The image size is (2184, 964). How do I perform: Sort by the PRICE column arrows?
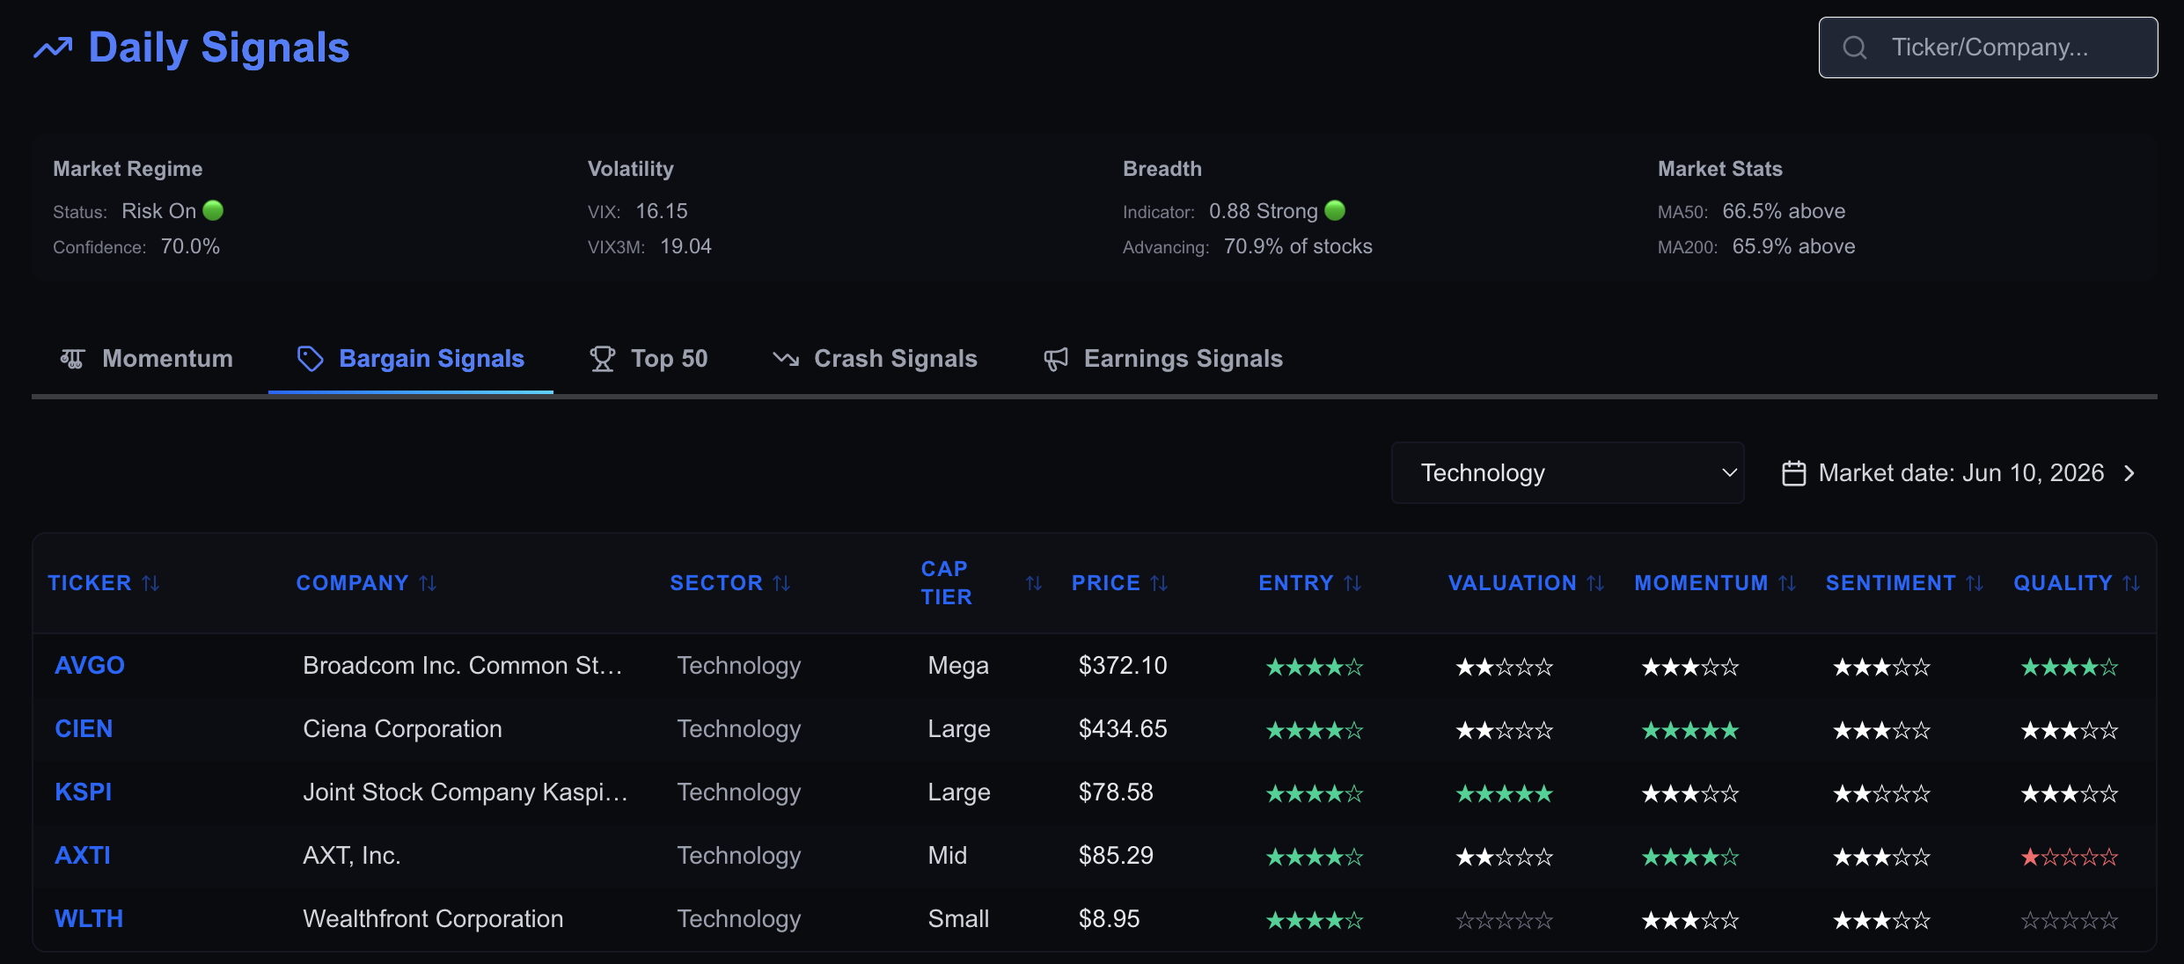(x=1160, y=583)
